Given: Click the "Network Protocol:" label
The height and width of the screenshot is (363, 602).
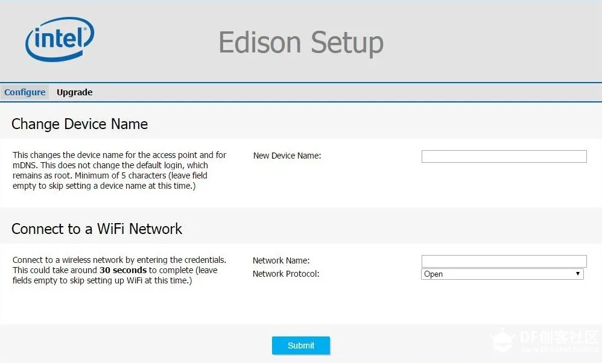Looking at the screenshot, I should point(286,274).
